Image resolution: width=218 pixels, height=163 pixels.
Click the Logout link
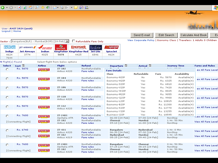click(x=6, y=31)
